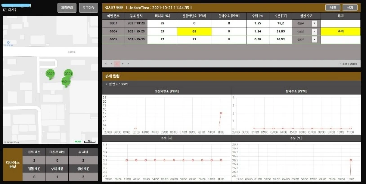Click the 17 PPM data point on CO chart
This screenshot has height=184, width=366.
221,113
